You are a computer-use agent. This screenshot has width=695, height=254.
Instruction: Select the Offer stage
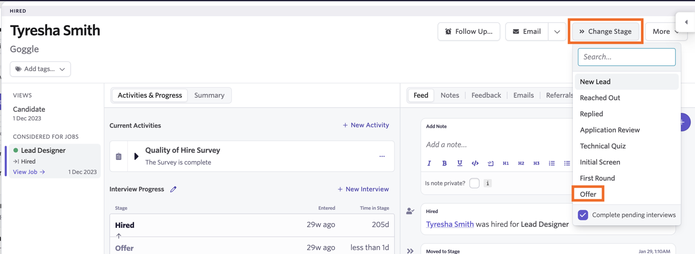click(x=627, y=194)
